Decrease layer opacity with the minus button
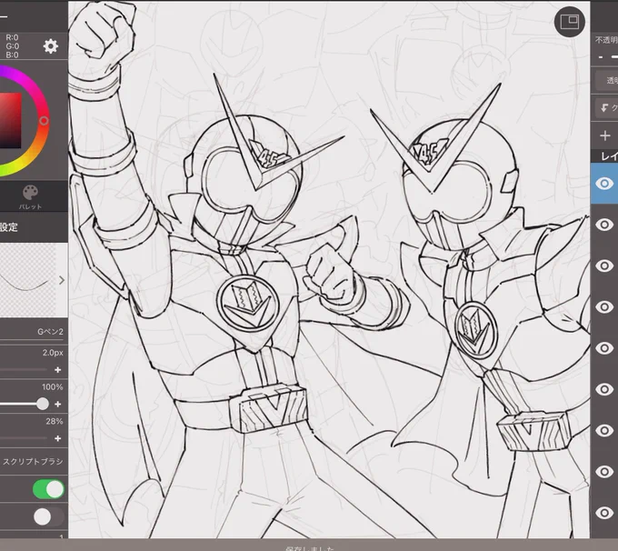Screen dimensions: 618x551 tap(601, 57)
